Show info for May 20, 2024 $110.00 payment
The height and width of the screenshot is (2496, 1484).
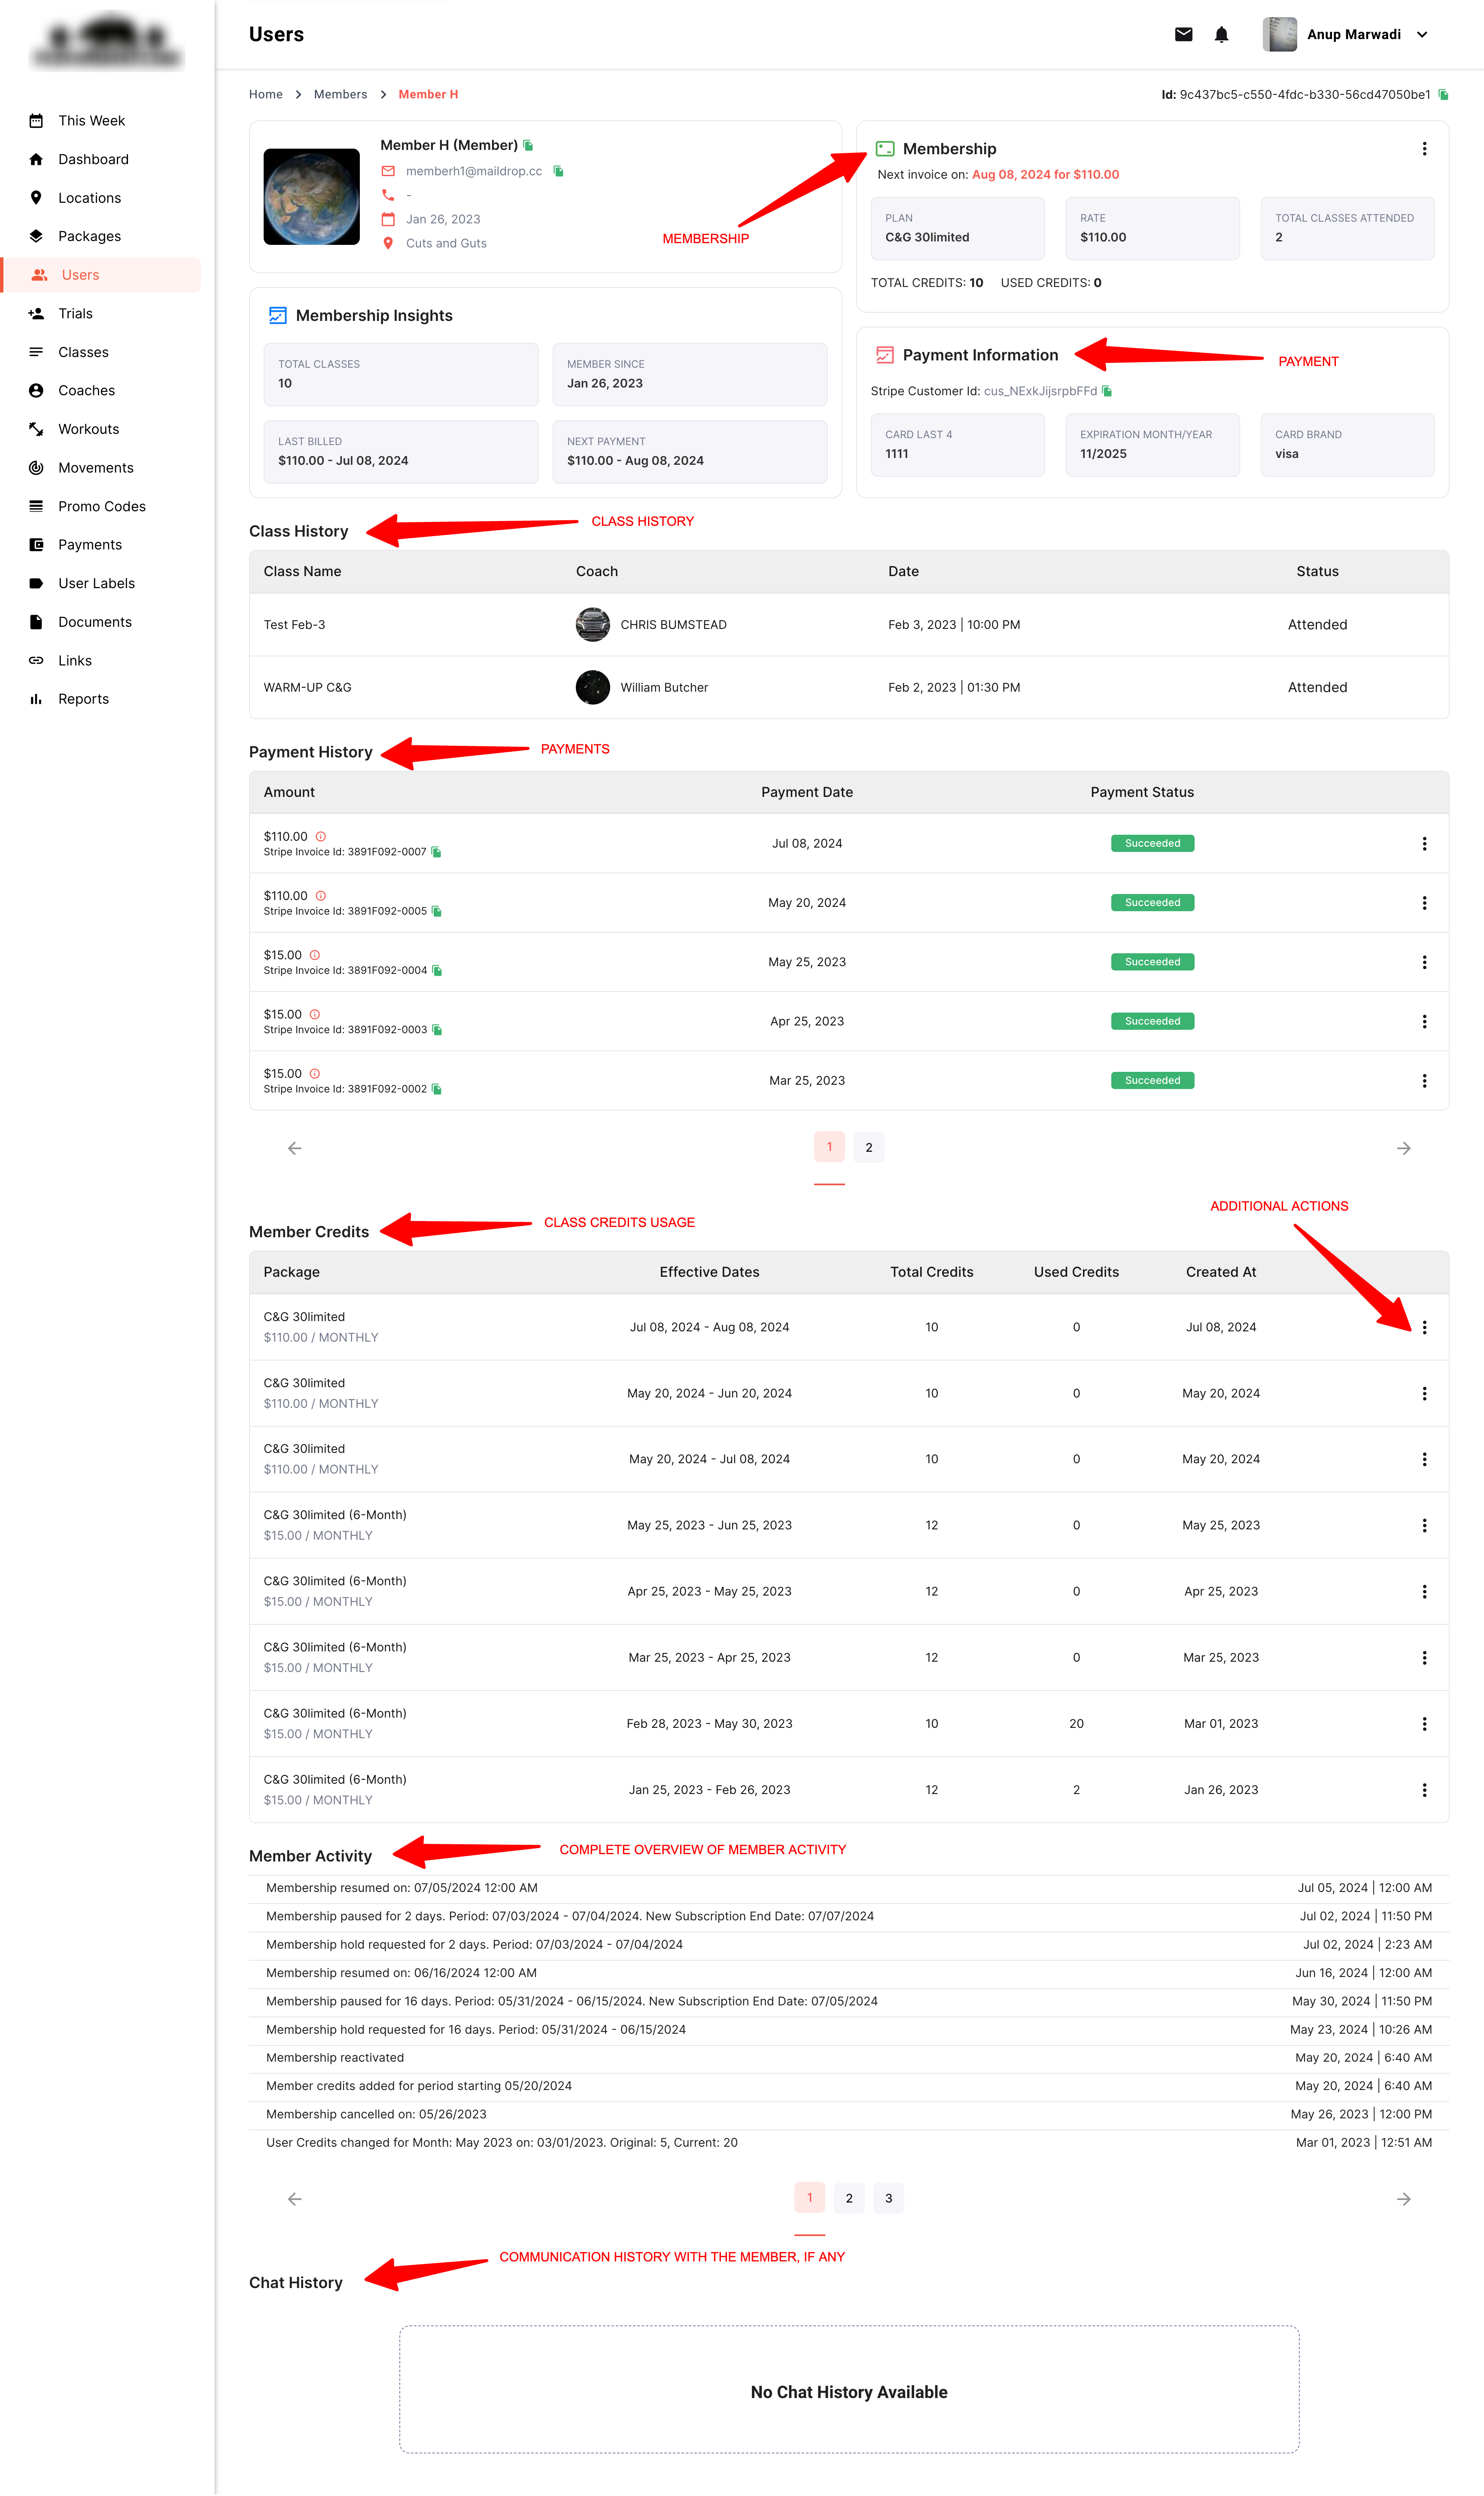click(x=321, y=895)
